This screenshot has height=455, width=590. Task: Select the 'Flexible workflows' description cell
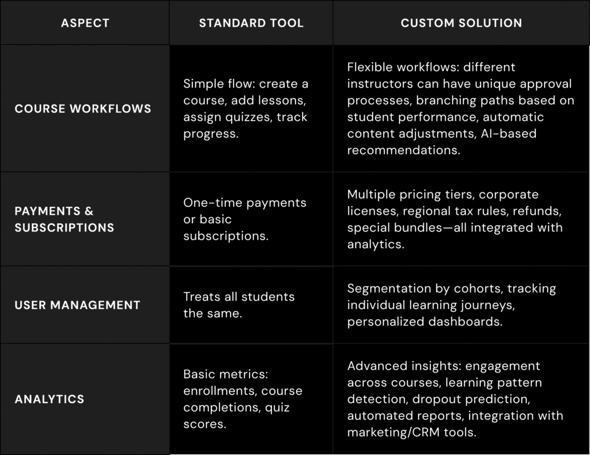point(460,109)
